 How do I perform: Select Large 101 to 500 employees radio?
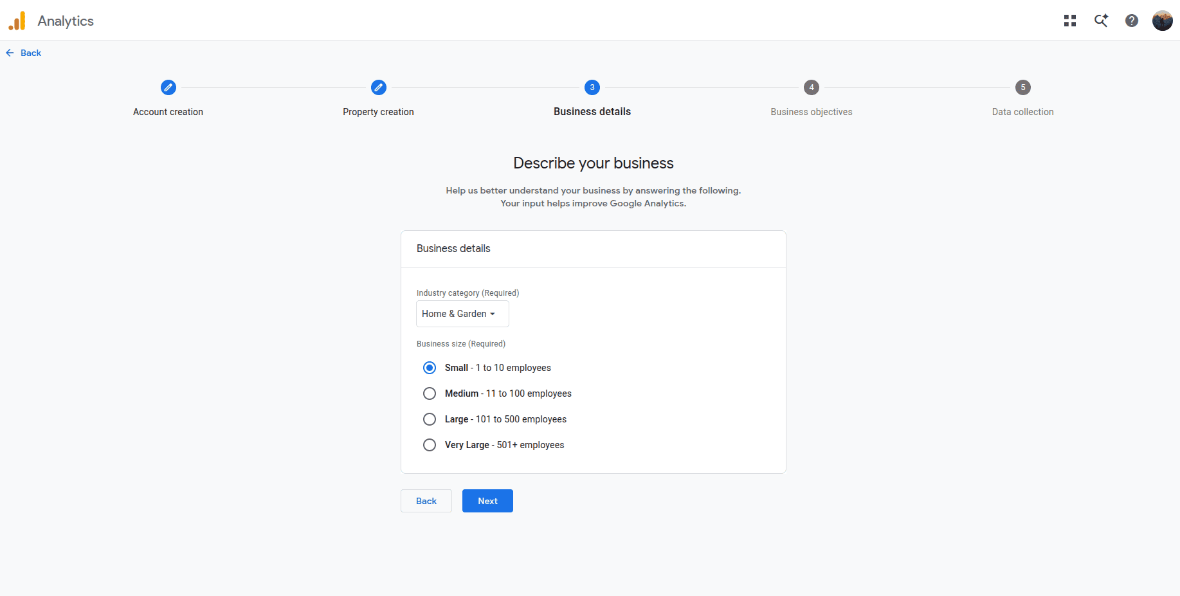[430, 419]
